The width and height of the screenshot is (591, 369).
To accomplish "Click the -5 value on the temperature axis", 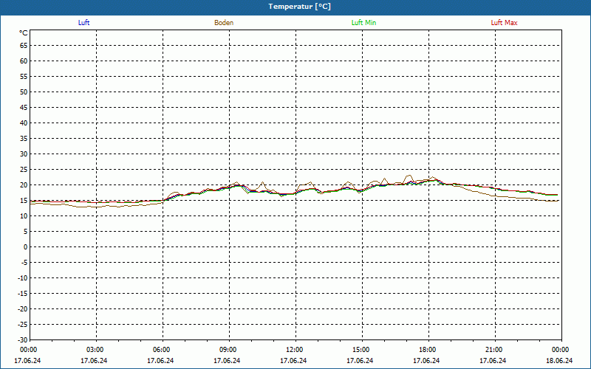I will coord(24,263).
